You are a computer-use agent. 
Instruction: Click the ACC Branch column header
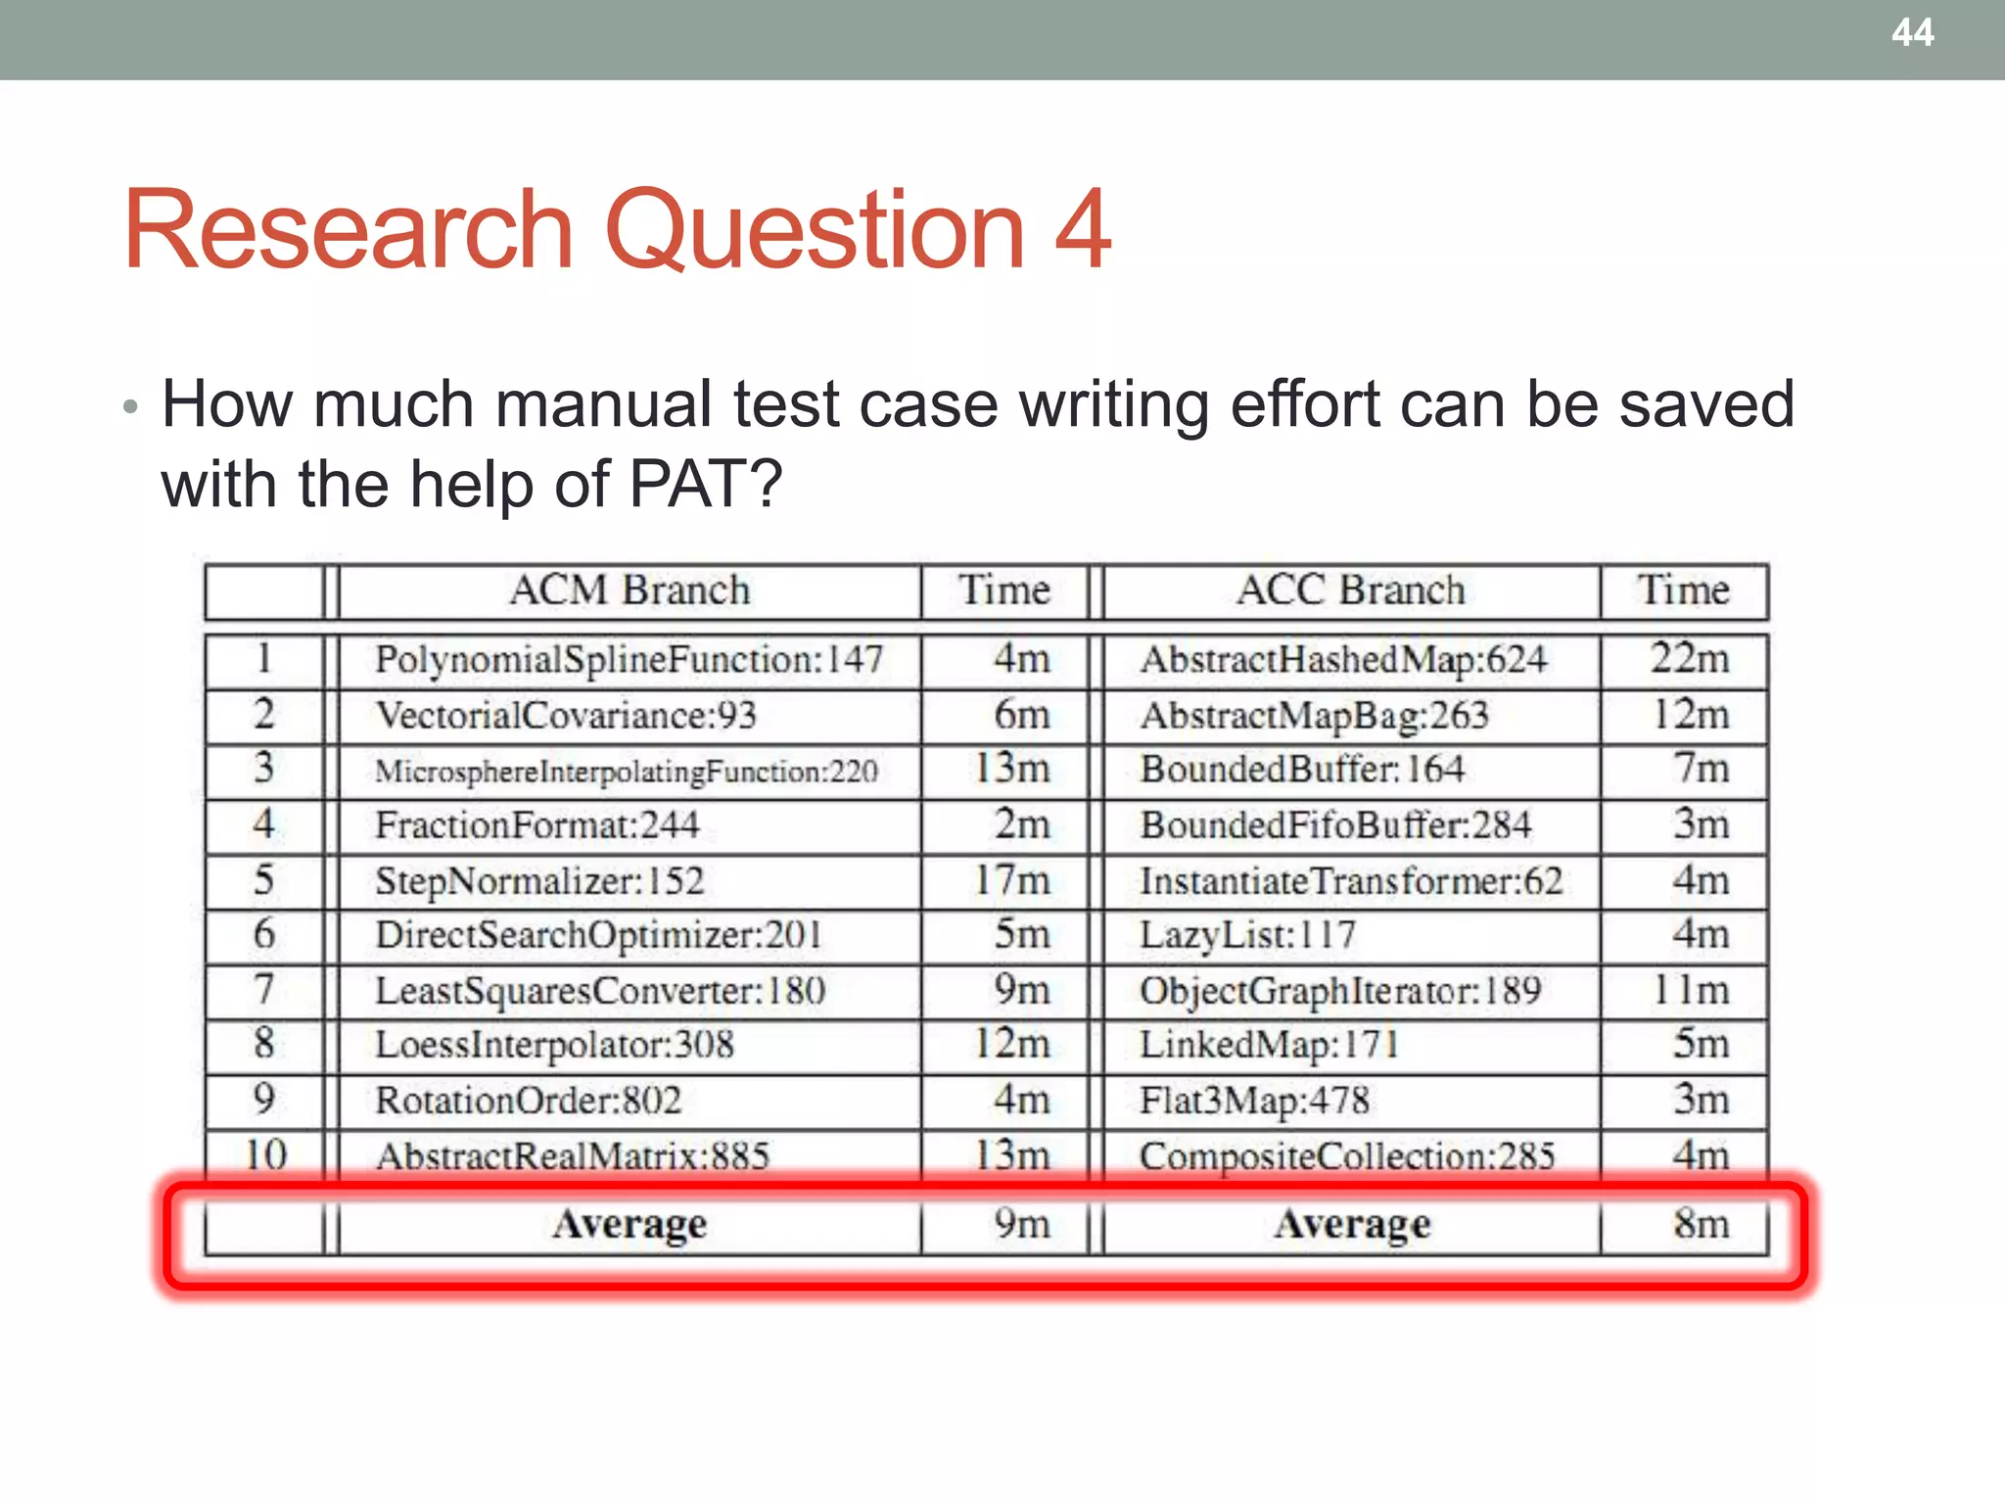[1351, 590]
